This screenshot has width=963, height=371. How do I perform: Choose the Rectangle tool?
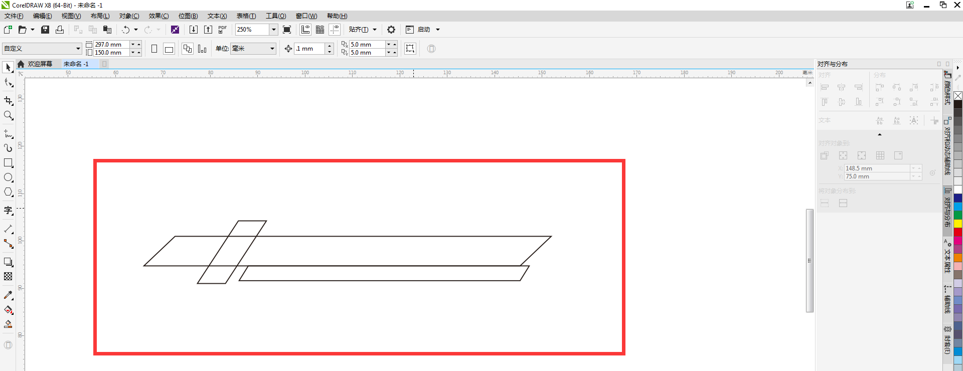(x=8, y=163)
